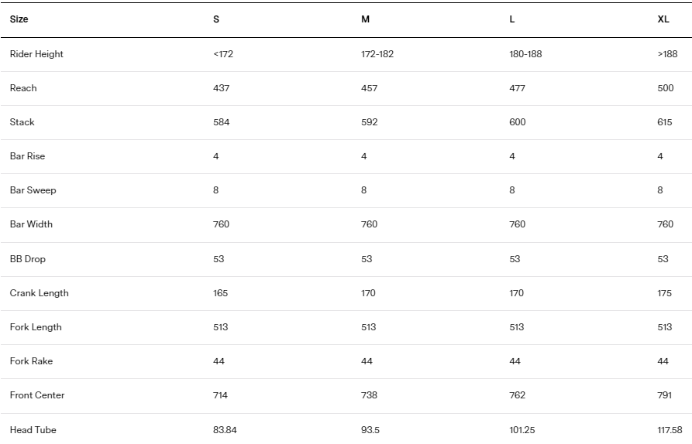Viewport: 692px width, 444px height.
Task: Click Crank Length value 175 for XL
Action: [665, 293]
